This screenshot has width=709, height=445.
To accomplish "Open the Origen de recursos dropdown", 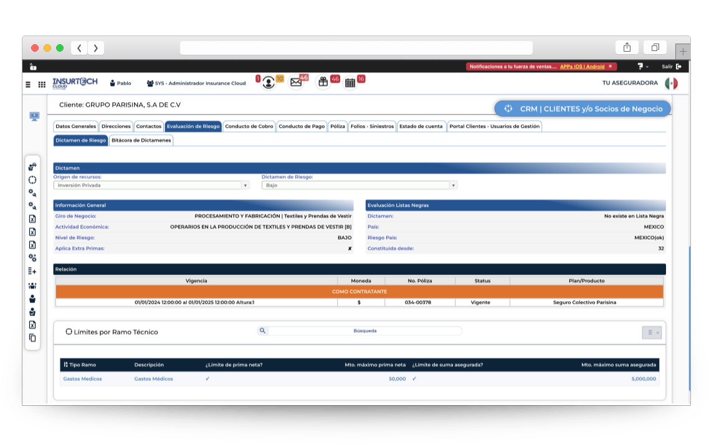I will tap(245, 185).
